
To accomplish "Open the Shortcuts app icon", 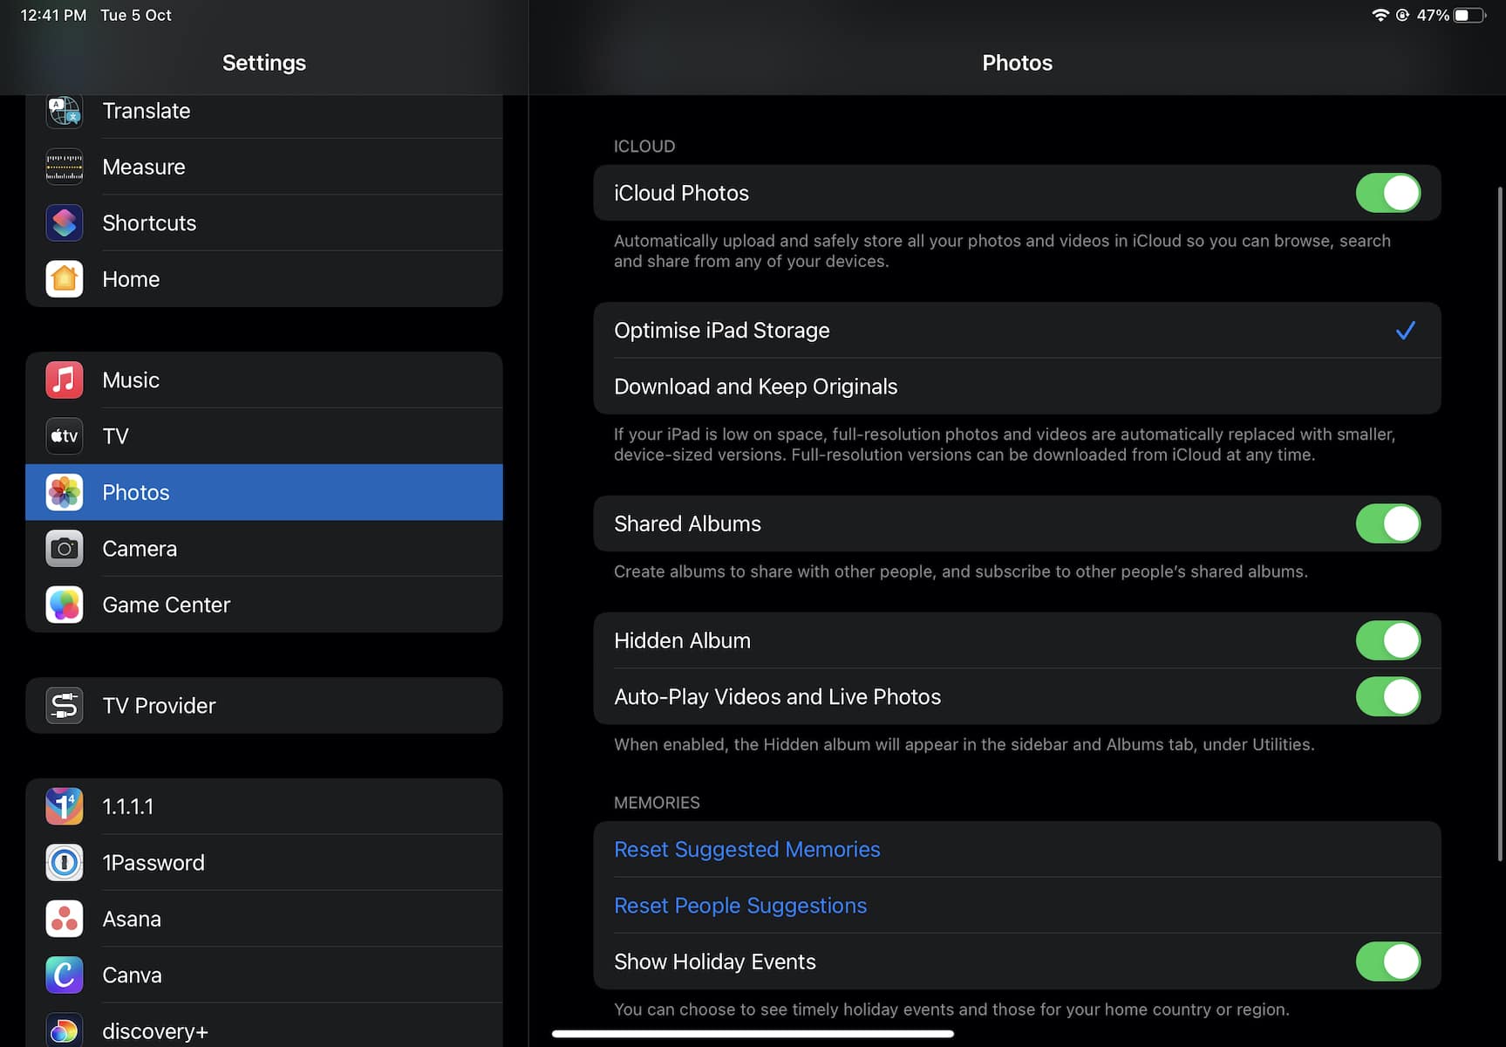I will pyautogui.click(x=65, y=223).
